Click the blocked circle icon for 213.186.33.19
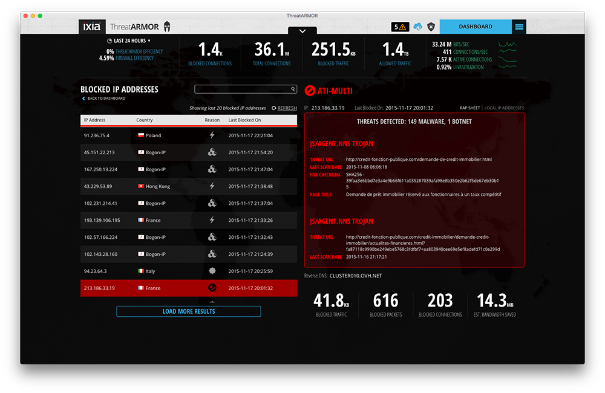Viewport: 605px width, 393px height. (x=212, y=288)
